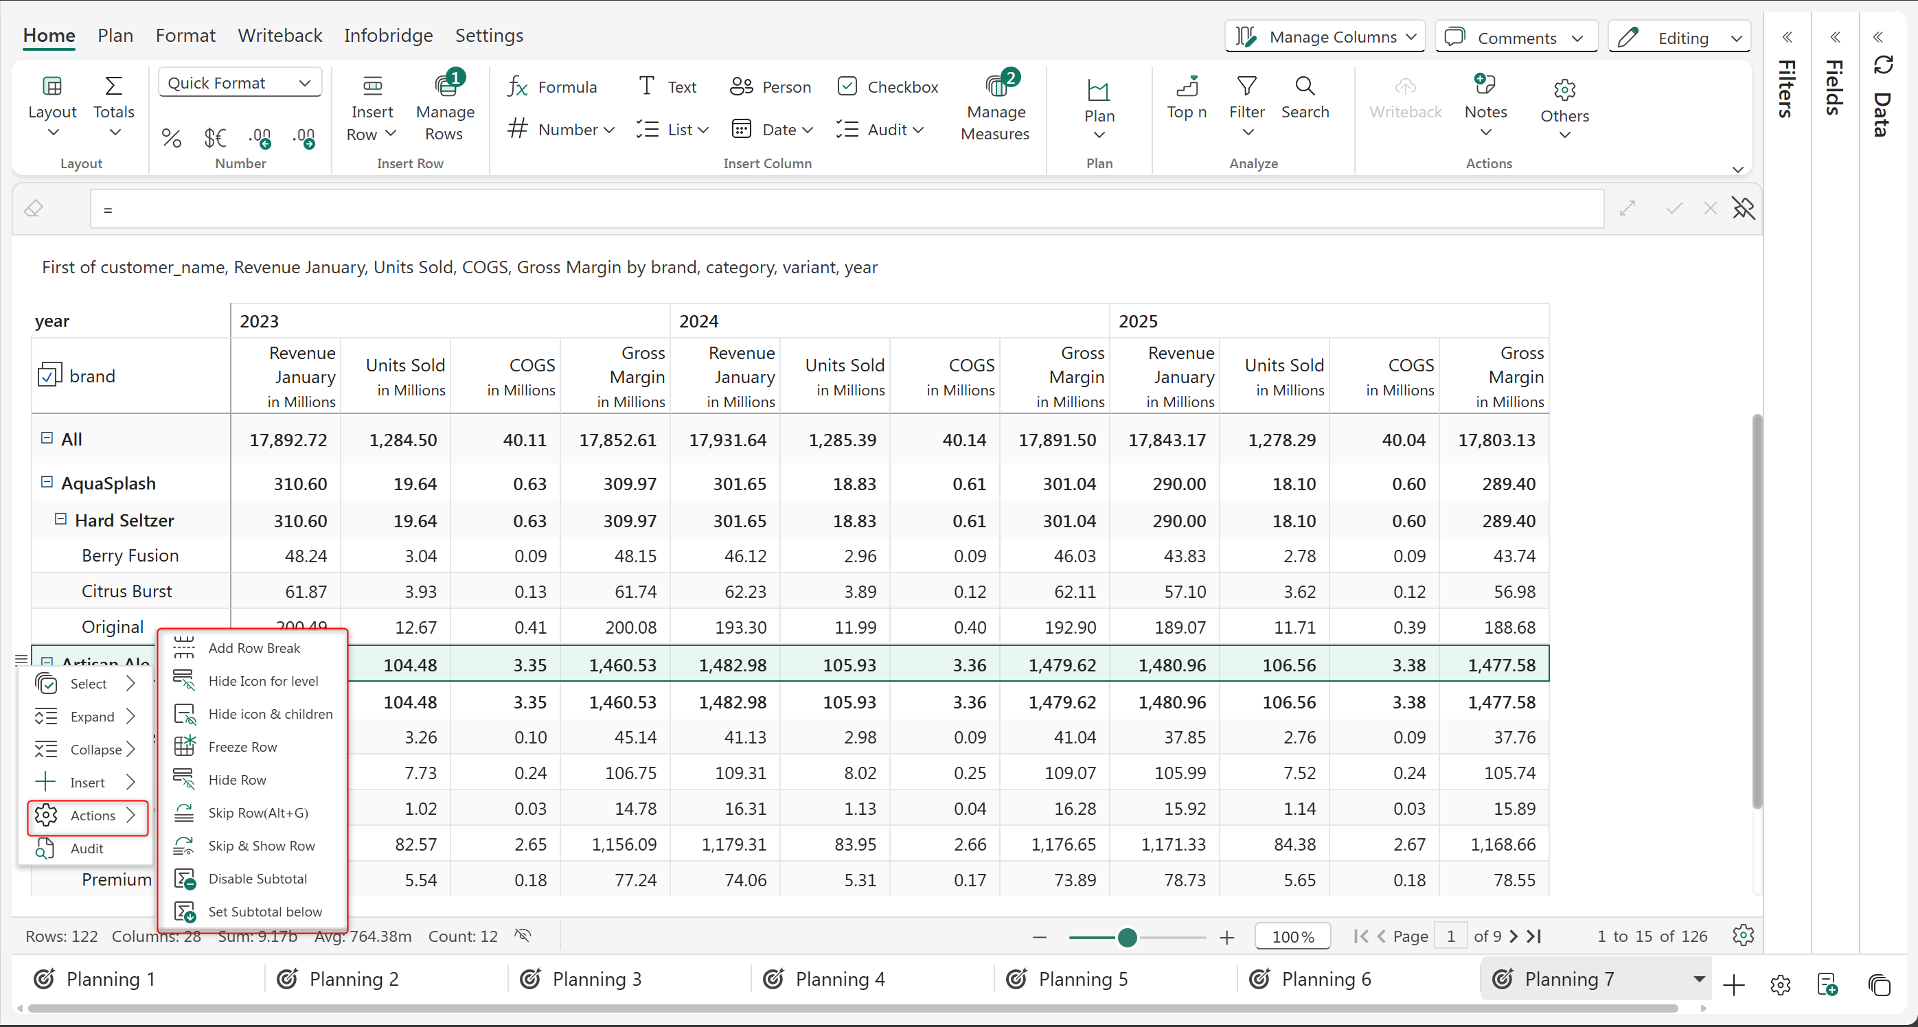Click Freeze Row in context menu
The width and height of the screenshot is (1918, 1027).
pos(242,746)
